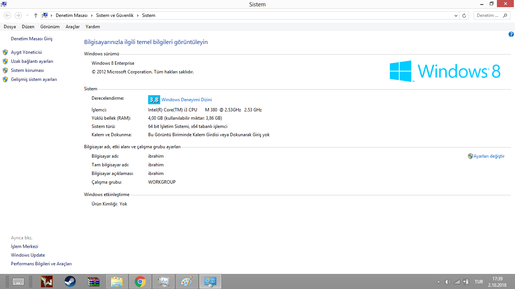Go forward with the forward arrow button
The height and width of the screenshot is (289, 515).
(x=18, y=15)
